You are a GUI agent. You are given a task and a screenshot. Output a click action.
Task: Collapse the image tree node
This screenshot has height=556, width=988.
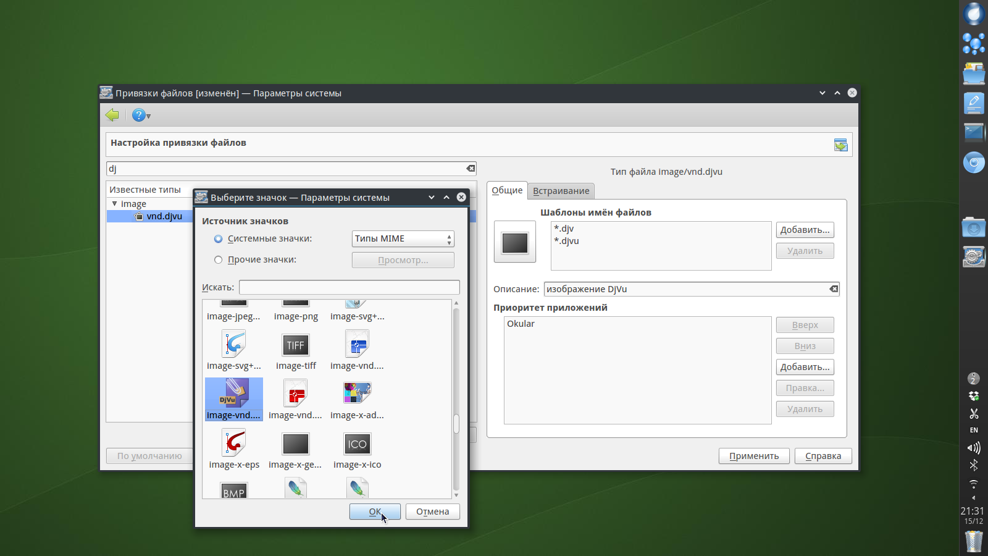tap(114, 204)
